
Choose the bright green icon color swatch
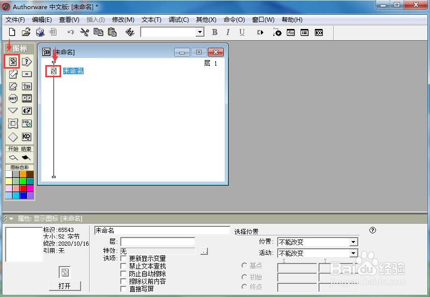(23, 181)
